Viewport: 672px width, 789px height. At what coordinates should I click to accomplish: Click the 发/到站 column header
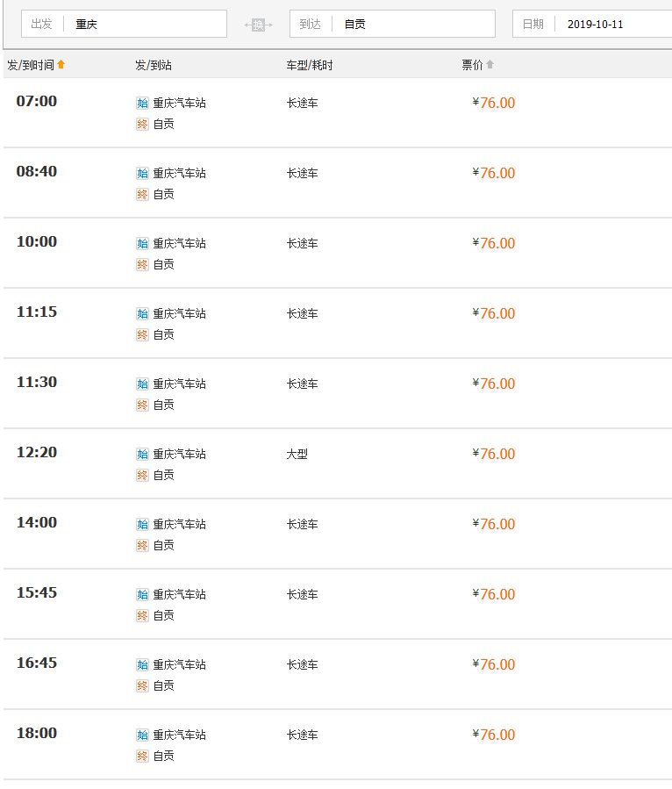click(154, 65)
